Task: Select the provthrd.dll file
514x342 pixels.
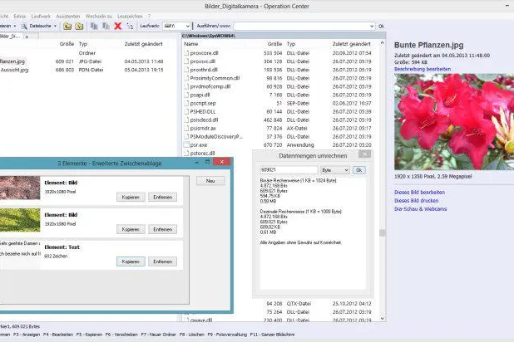Action: click(x=204, y=70)
